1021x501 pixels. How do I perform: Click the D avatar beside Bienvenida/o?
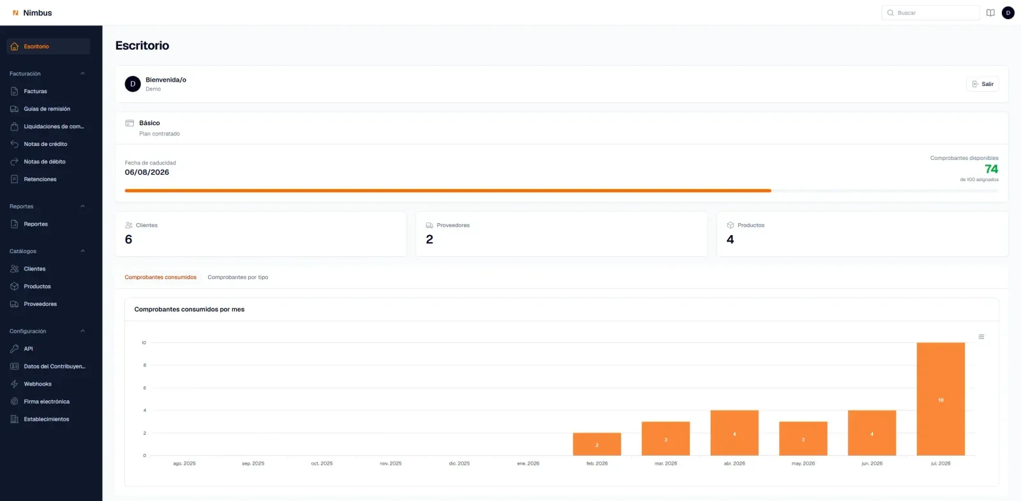(133, 84)
